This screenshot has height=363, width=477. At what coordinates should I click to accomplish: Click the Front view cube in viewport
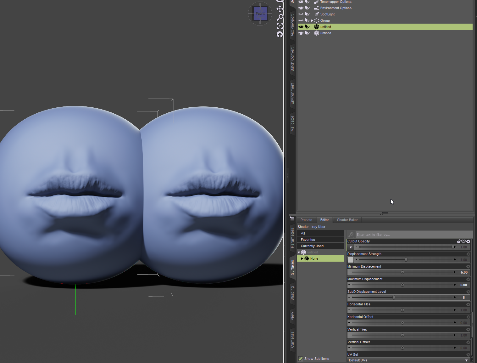pos(260,14)
